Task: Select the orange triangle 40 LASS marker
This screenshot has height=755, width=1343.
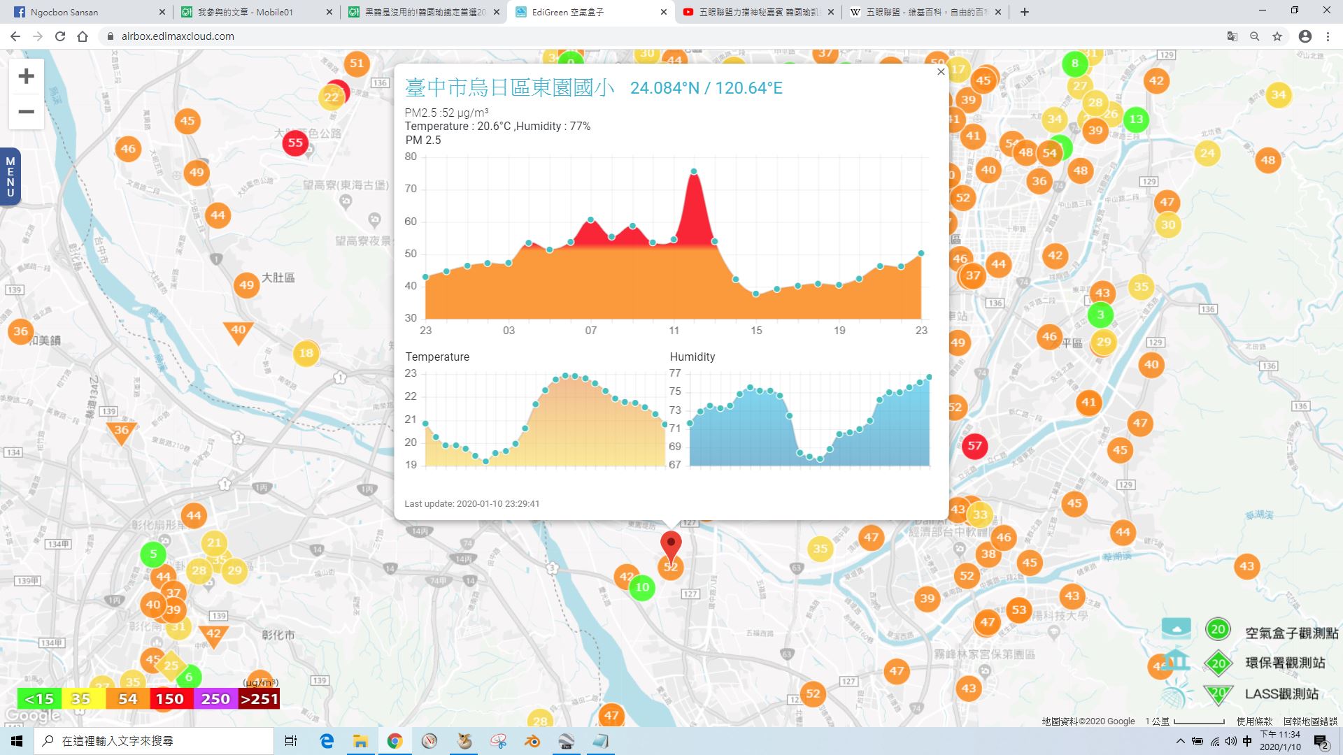Action: (x=238, y=331)
